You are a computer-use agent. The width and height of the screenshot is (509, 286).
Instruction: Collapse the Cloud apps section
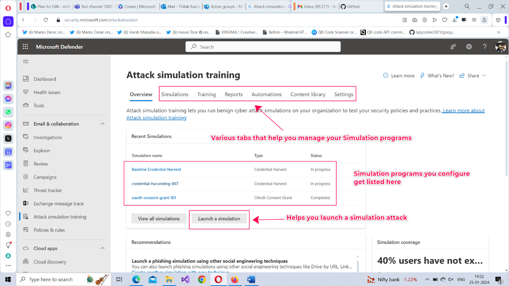coord(102,248)
